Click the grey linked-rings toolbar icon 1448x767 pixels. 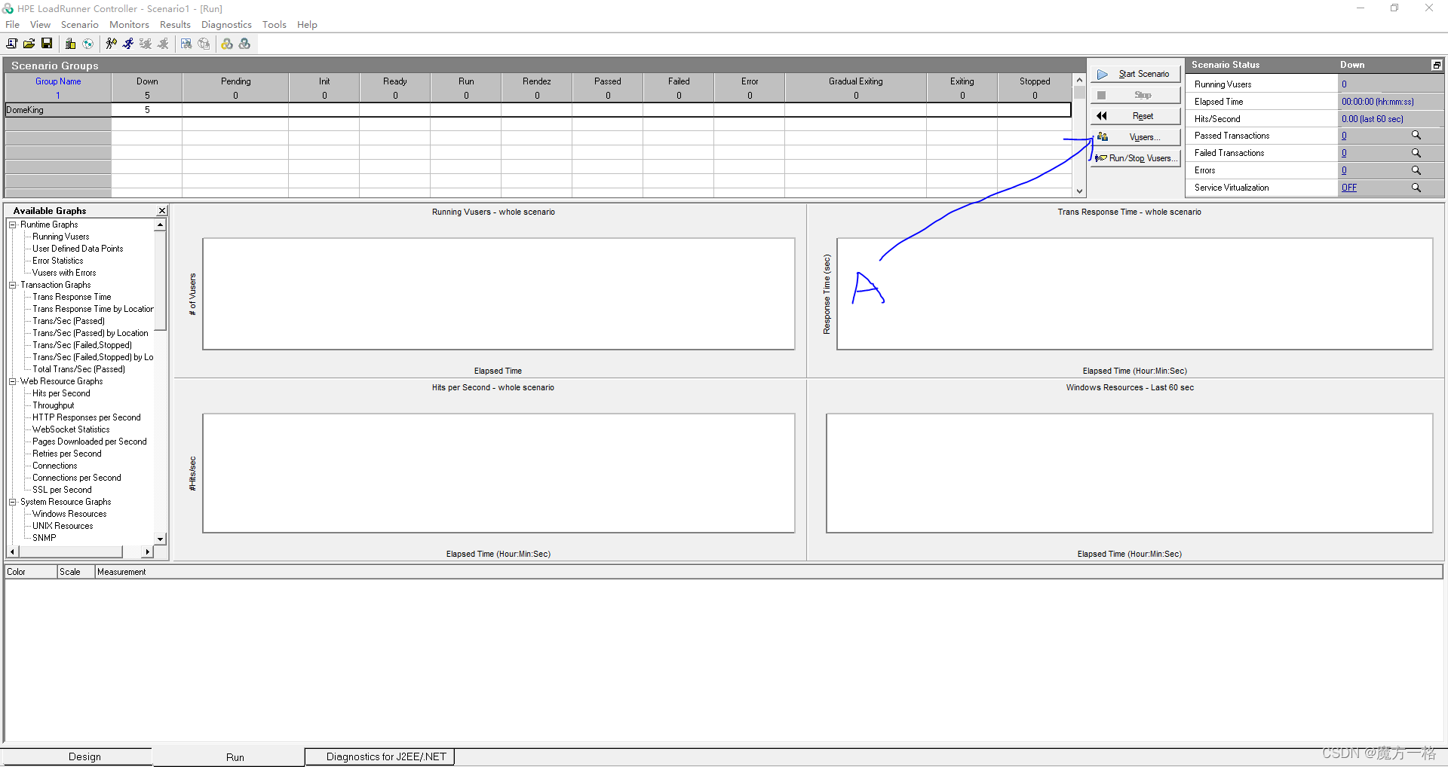point(244,44)
